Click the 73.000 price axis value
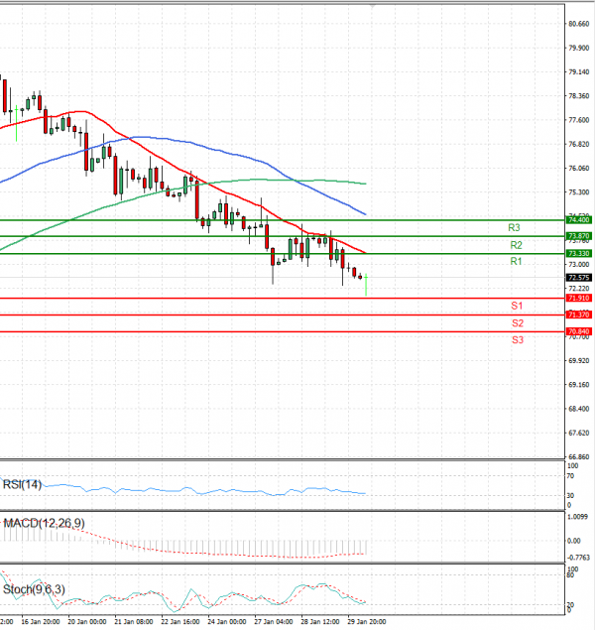 579,264
